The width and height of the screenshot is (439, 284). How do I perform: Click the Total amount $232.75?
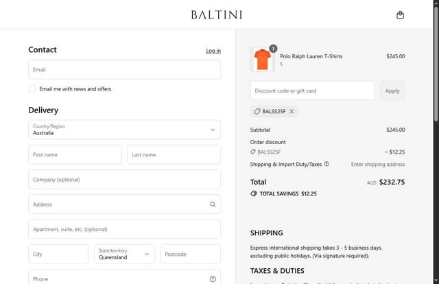[392, 182]
